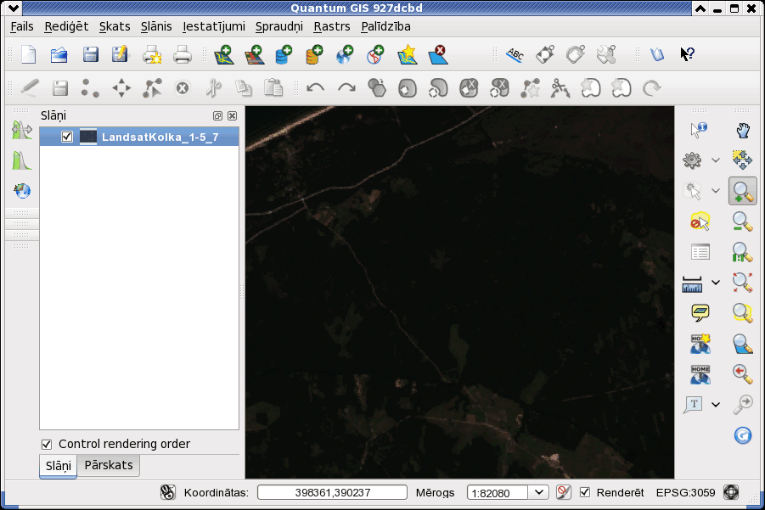This screenshot has height=510, width=765.
Task: Toggle the Renderēt checkbox
Action: (x=584, y=492)
